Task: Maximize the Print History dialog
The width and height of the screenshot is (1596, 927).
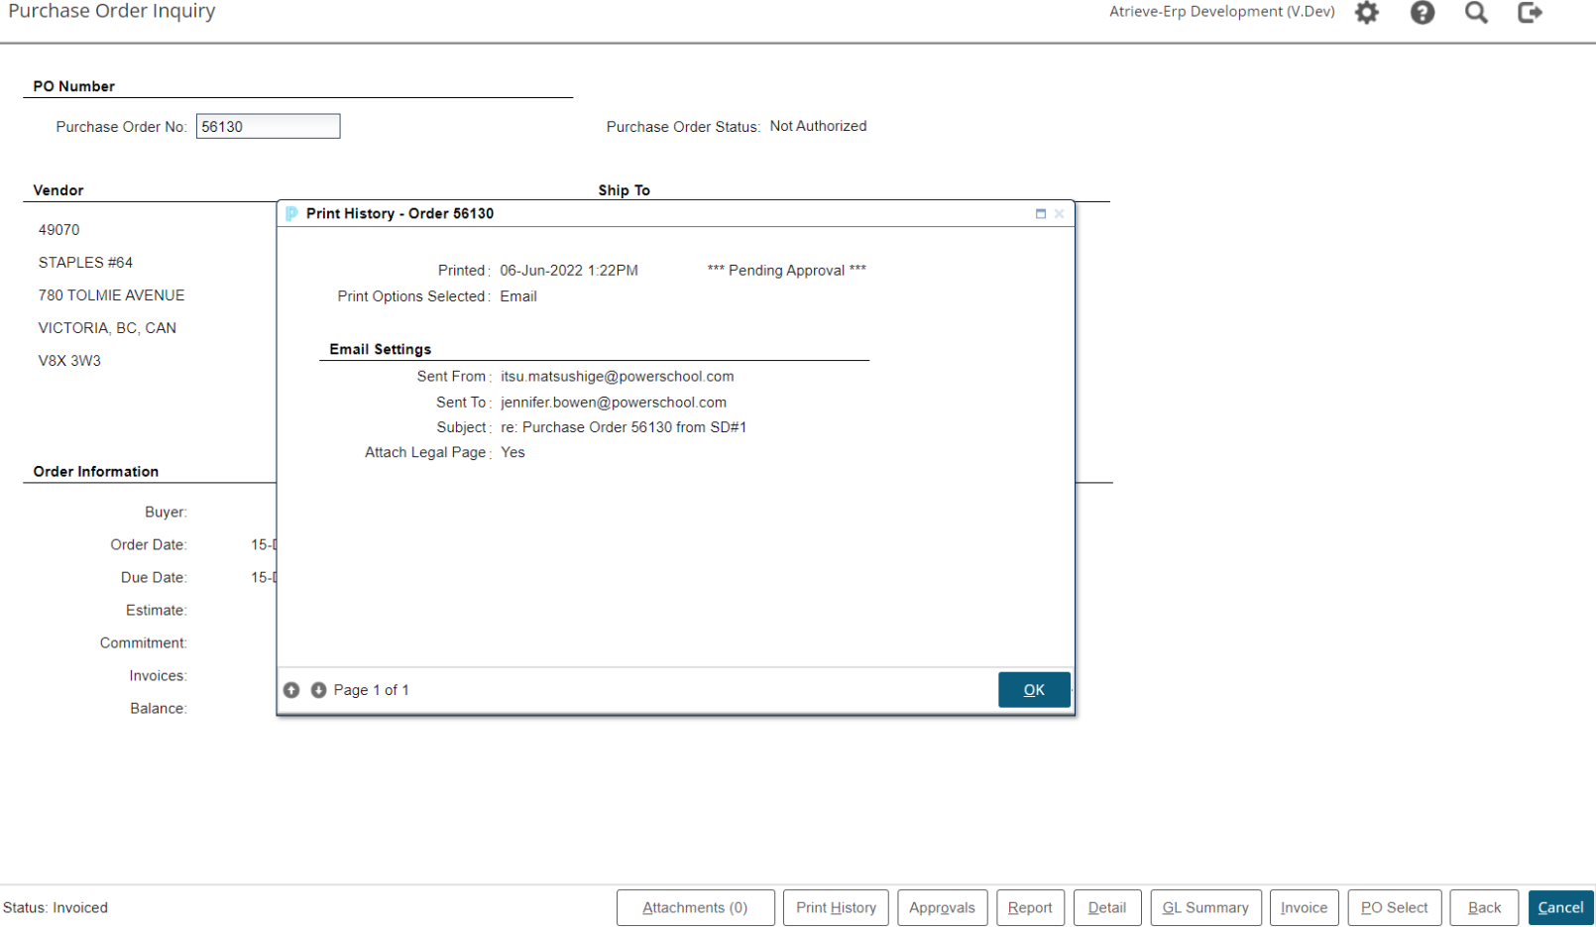Action: pos(1041,214)
